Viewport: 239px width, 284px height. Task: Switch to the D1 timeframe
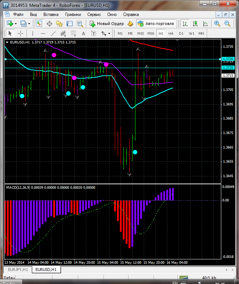pyautogui.click(x=181, y=33)
